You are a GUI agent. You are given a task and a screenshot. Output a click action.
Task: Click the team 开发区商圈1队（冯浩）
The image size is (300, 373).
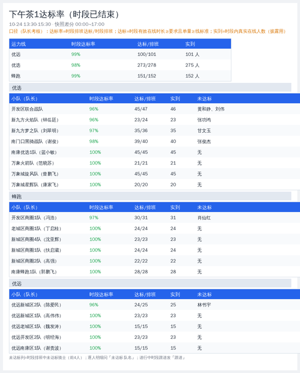pos(34,217)
